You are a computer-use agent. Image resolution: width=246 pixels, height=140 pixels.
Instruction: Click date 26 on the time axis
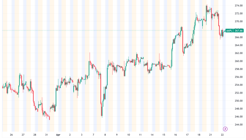pyautogui.click(x=11, y=135)
